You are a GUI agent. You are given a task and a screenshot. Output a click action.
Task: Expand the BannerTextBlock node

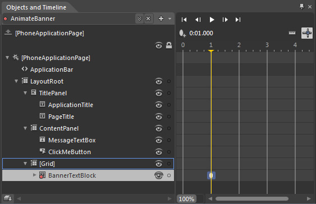(34, 175)
